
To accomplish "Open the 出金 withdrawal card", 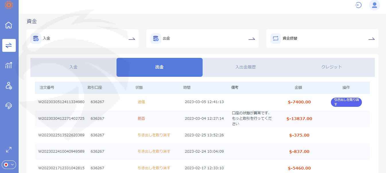I will [x=202, y=38].
